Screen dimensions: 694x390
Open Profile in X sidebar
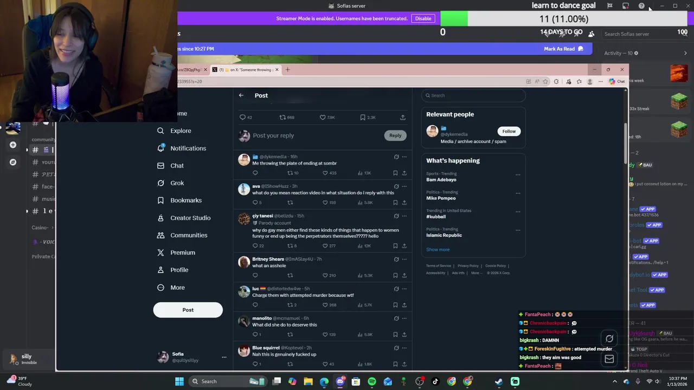(x=172, y=270)
